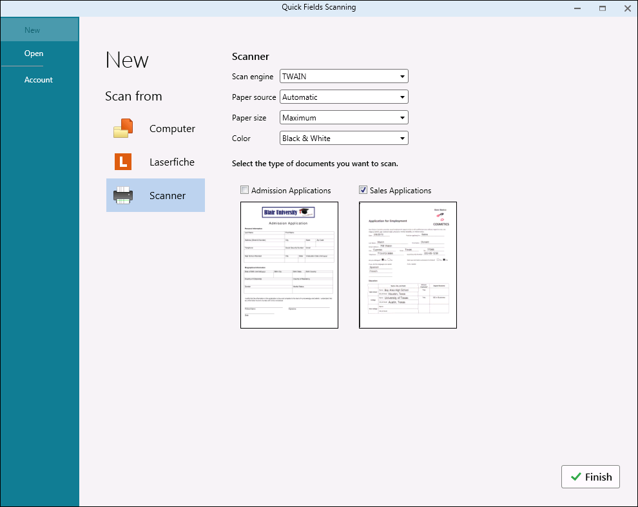Image resolution: width=638 pixels, height=507 pixels.
Task: Click the Blair University admission form thumbnail
Action: pos(289,265)
